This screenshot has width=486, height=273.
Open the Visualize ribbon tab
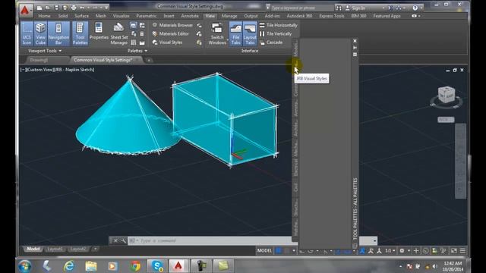pos(121,16)
